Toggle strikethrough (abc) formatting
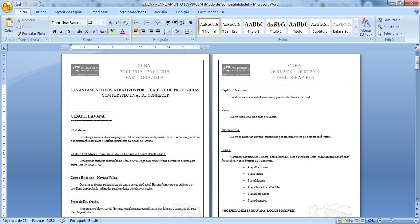The image size is (420, 224). (80, 31)
